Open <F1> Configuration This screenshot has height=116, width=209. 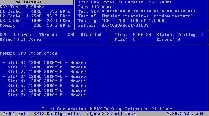[57, 114]
